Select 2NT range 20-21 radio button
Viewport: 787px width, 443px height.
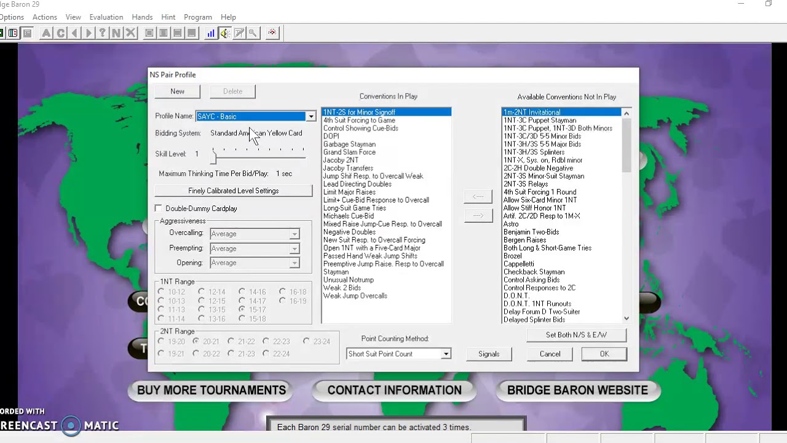click(x=196, y=341)
